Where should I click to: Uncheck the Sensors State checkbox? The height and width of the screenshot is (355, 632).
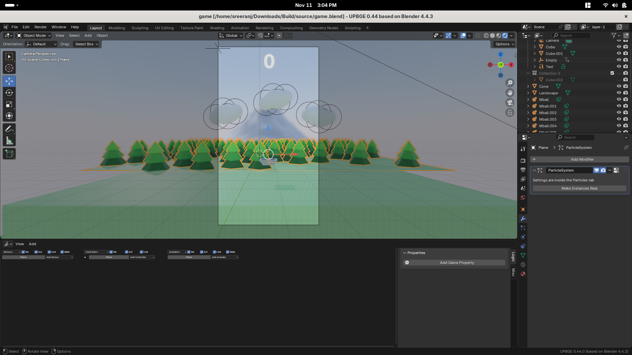62,252
